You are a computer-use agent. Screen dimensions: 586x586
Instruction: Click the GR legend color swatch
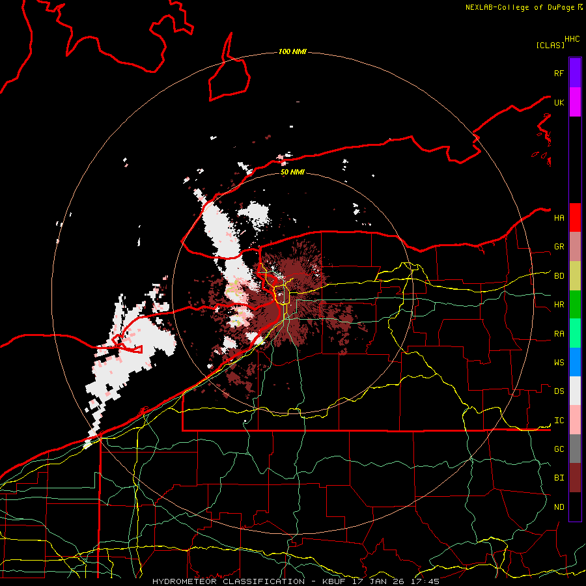[x=575, y=247]
